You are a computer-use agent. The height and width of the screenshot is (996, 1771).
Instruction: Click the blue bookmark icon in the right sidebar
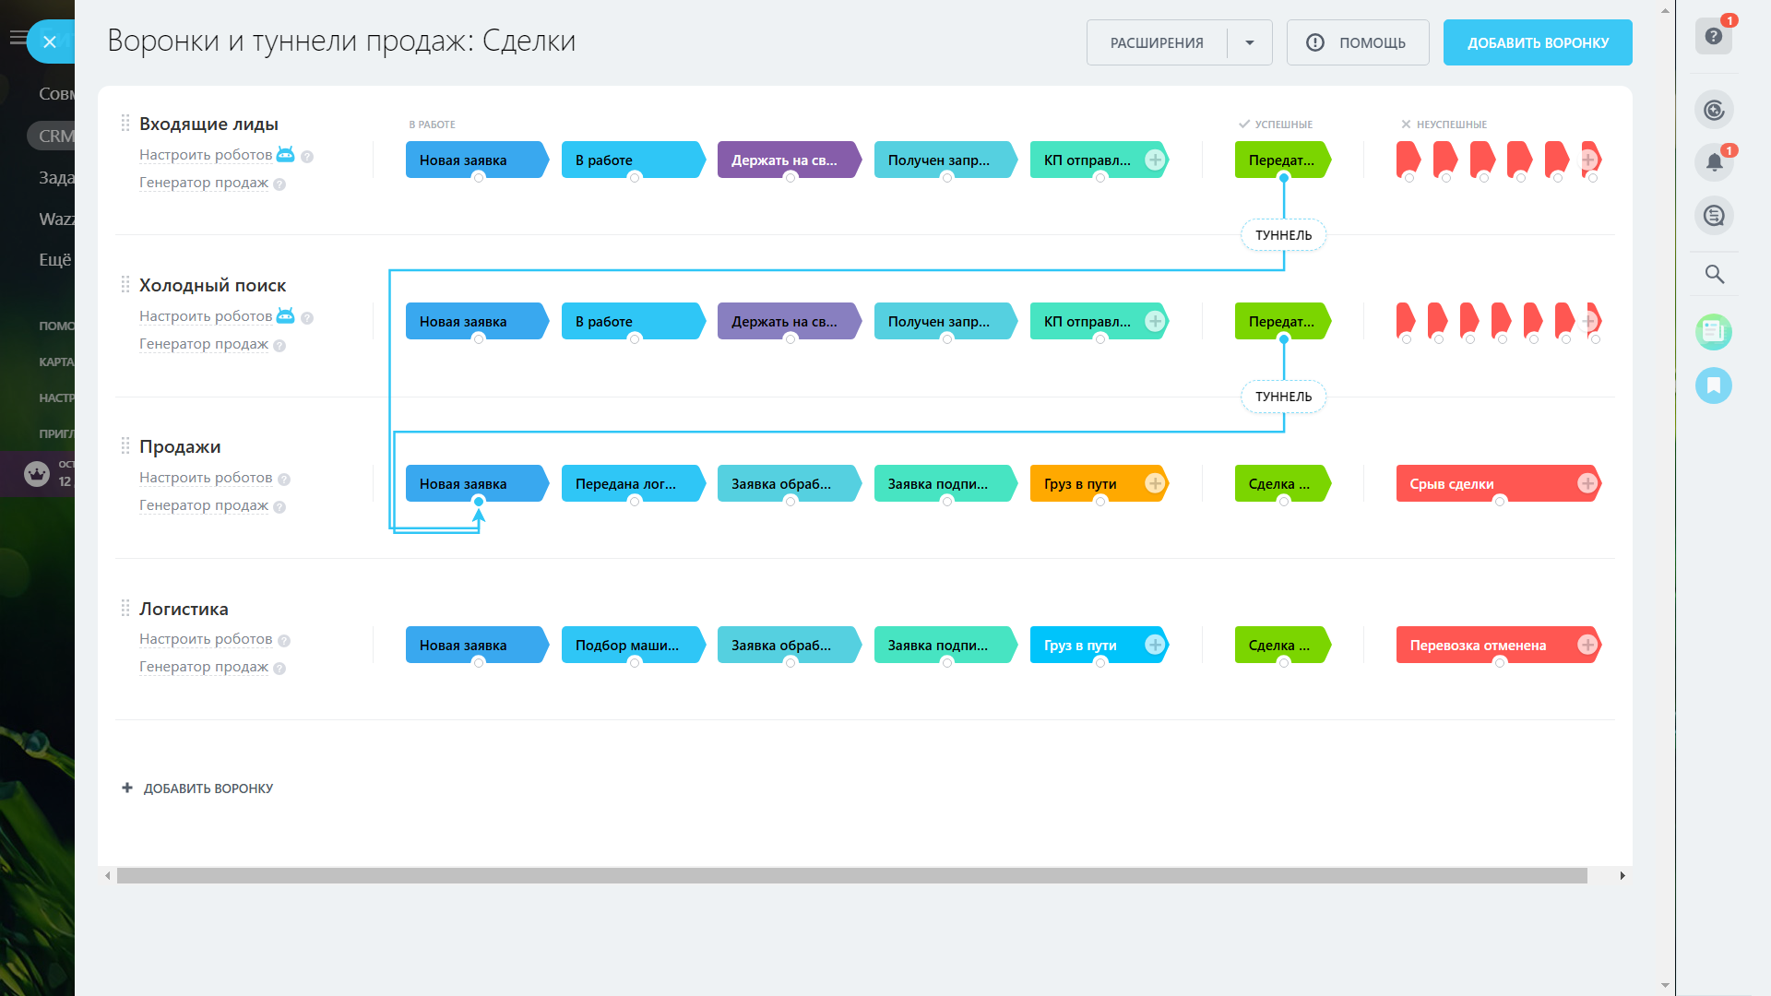[x=1714, y=385]
